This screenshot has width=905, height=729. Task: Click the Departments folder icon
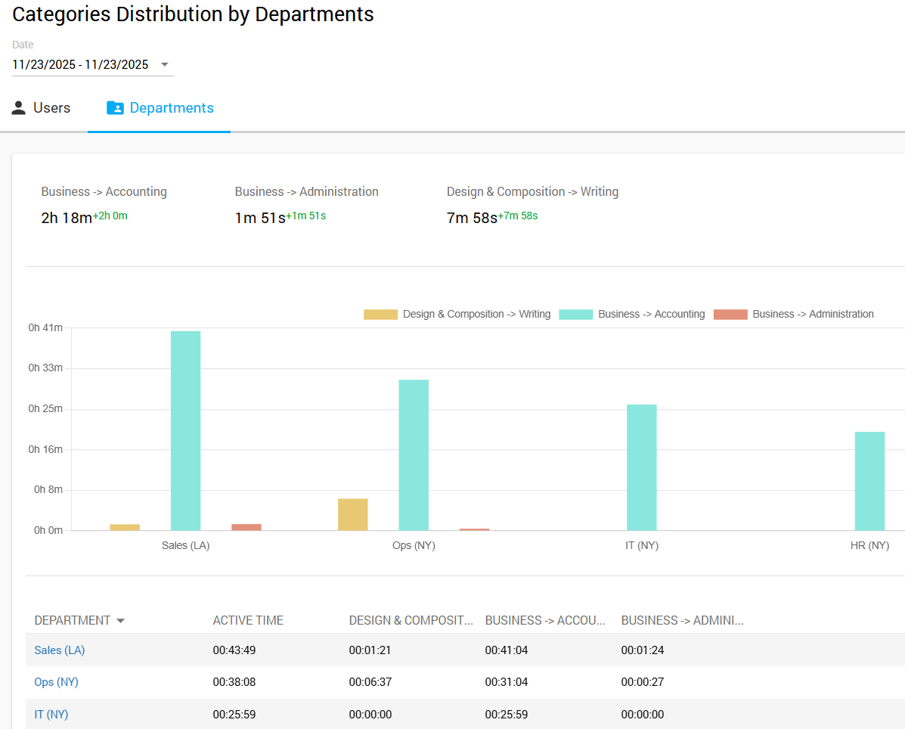[x=115, y=108]
